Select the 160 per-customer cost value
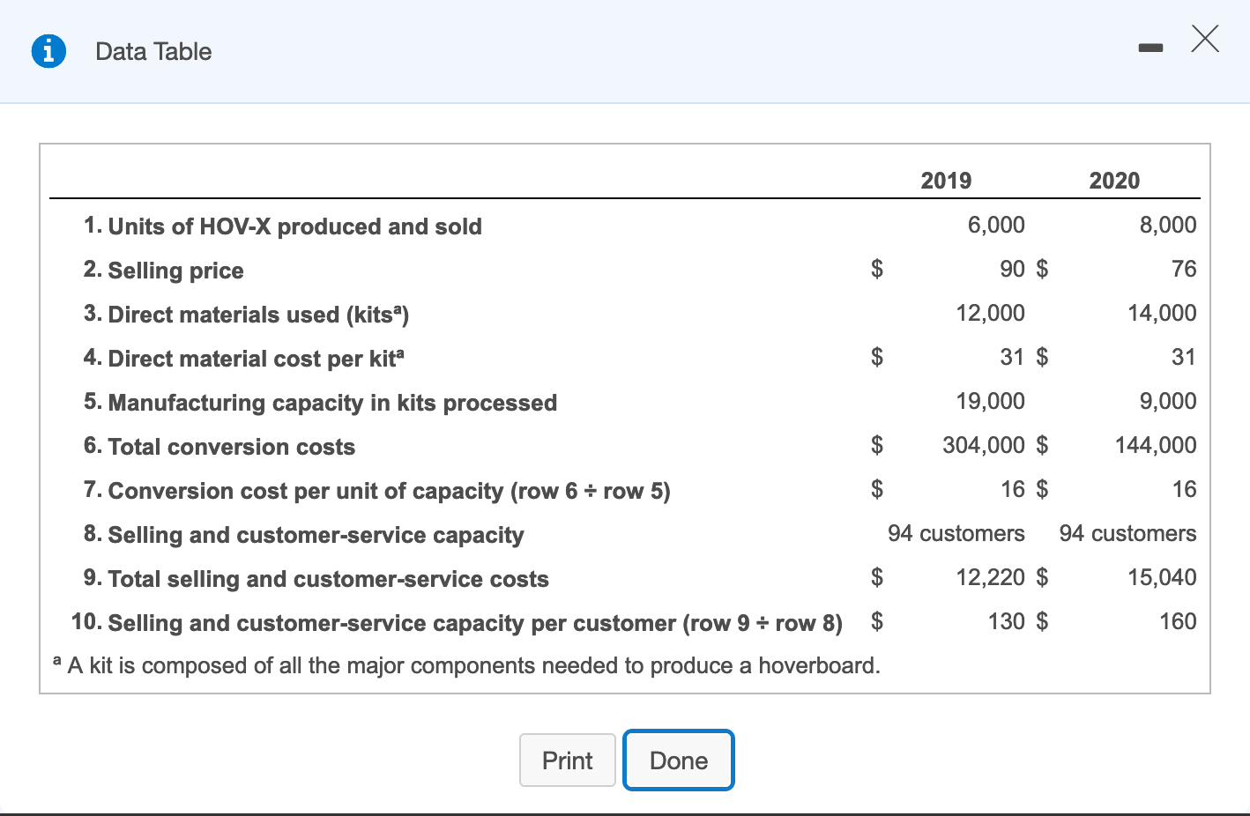Image resolution: width=1250 pixels, height=816 pixels. pyautogui.click(x=1178, y=621)
